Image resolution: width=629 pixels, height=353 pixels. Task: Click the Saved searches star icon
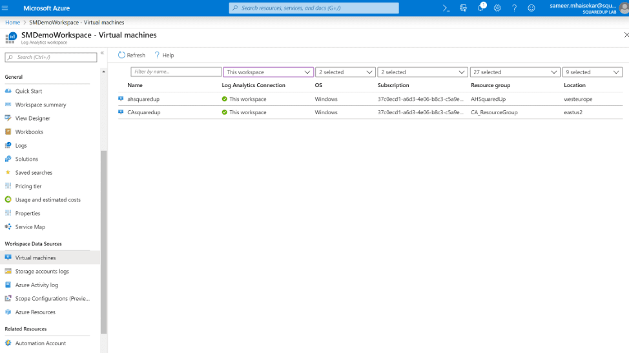[8, 172]
